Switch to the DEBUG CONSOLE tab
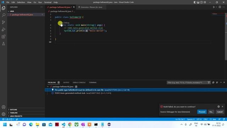This screenshot has width=227, height=128. pyautogui.click(x=79, y=82)
